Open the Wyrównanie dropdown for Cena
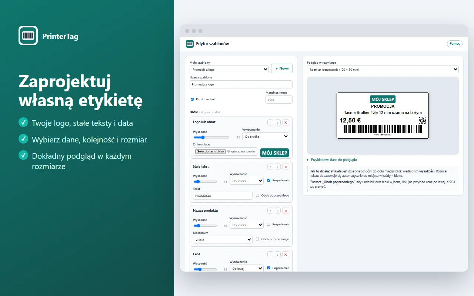The width and height of the screenshot is (474, 296). (x=247, y=268)
